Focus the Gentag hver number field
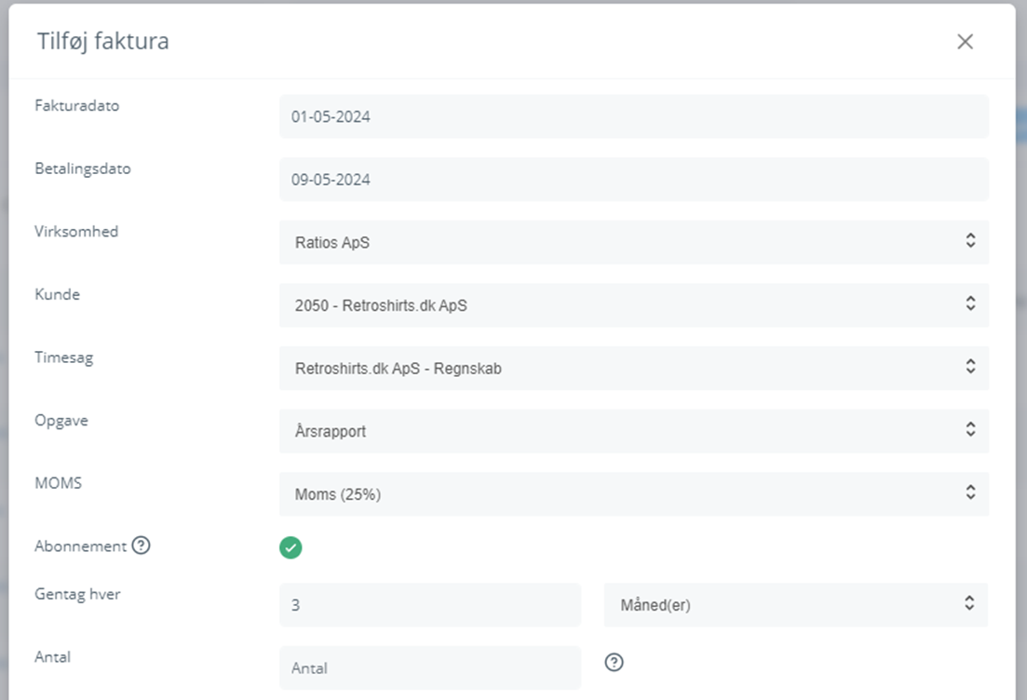This screenshot has height=700, width=1027. point(429,605)
